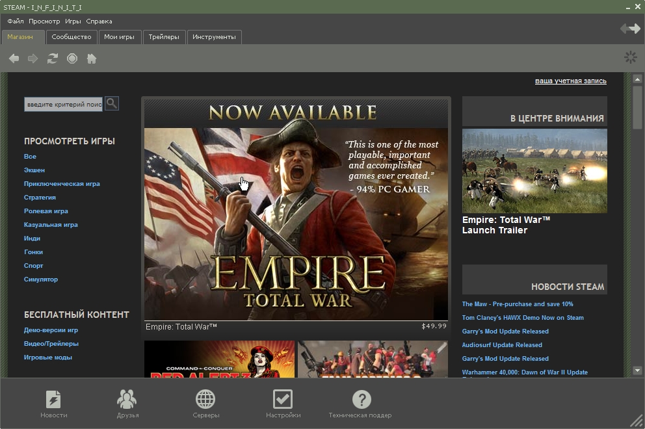Image resolution: width=645 pixels, height=429 pixels.
Task: Open the Просмотр menu
Action: pos(44,21)
